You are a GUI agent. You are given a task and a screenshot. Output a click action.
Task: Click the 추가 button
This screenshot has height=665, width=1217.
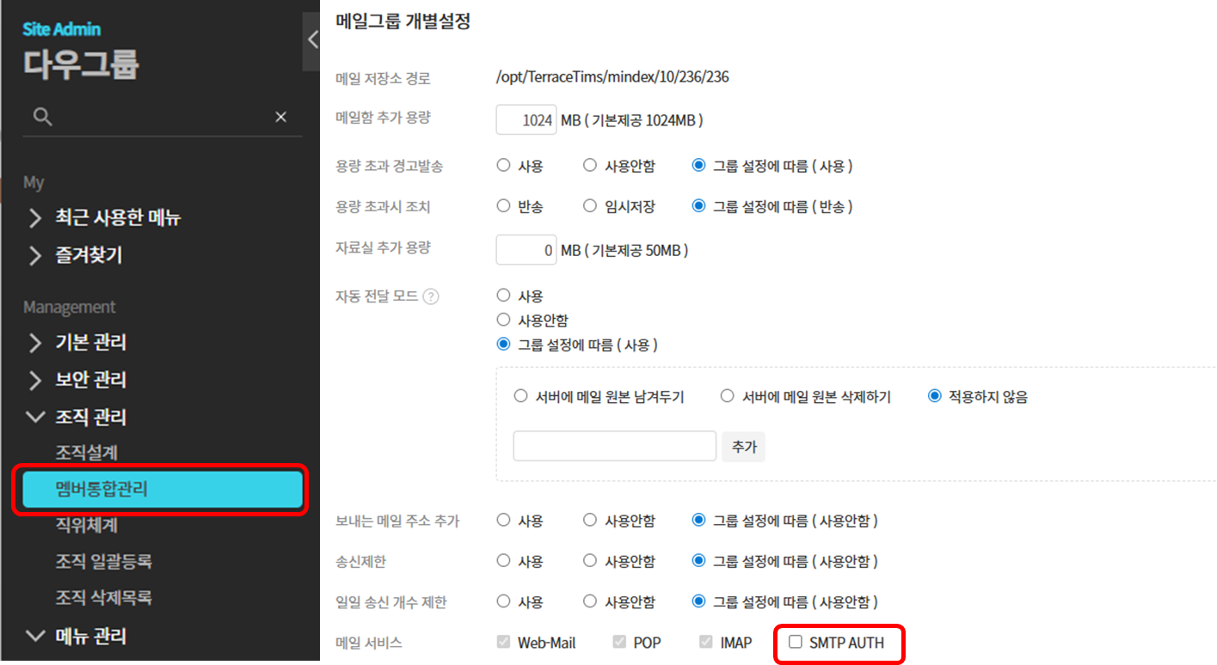[743, 447]
